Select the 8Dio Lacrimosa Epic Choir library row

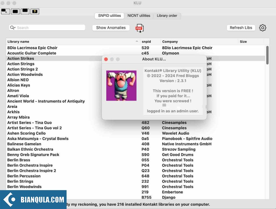(x=136, y=48)
